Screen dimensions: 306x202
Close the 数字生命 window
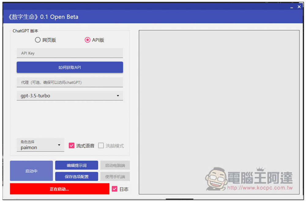299,7
